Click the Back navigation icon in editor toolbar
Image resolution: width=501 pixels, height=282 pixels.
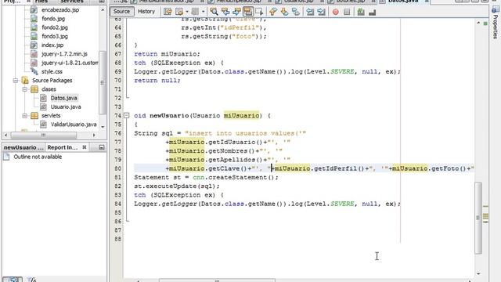pos(179,12)
